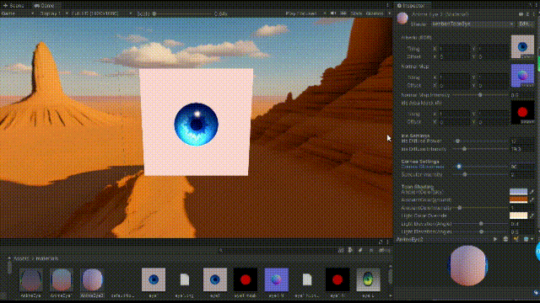
Task: Click the Albedo Offset Y field
Action: tap(493, 56)
